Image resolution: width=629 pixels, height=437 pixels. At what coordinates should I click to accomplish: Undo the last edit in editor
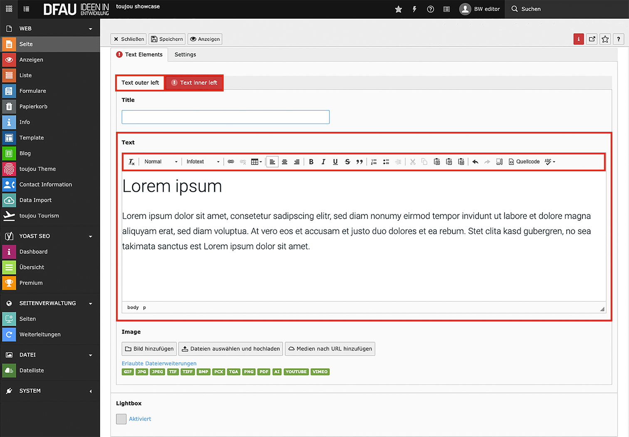(475, 162)
